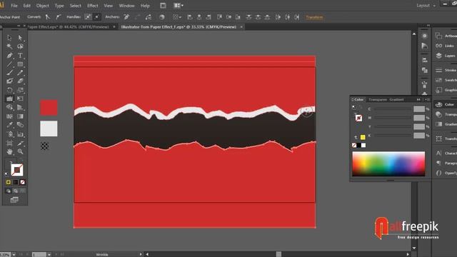Open the Effect menu
This screenshot has height=257, width=457.
(93, 6)
